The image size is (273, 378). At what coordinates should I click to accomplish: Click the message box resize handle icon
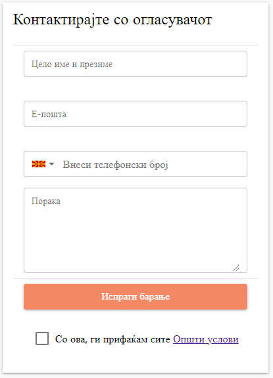point(236,268)
